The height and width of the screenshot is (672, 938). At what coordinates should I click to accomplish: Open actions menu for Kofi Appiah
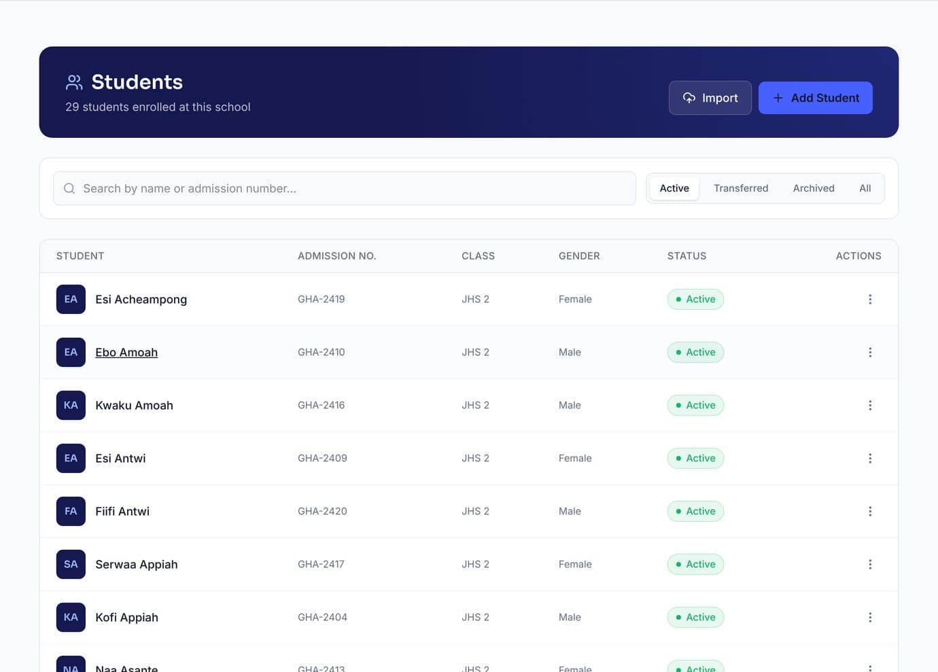[870, 617]
